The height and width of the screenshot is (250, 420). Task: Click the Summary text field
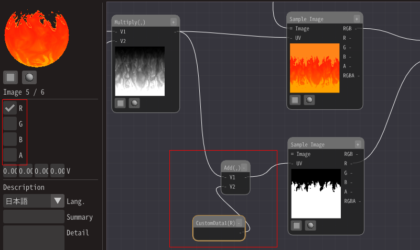(34, 217)
